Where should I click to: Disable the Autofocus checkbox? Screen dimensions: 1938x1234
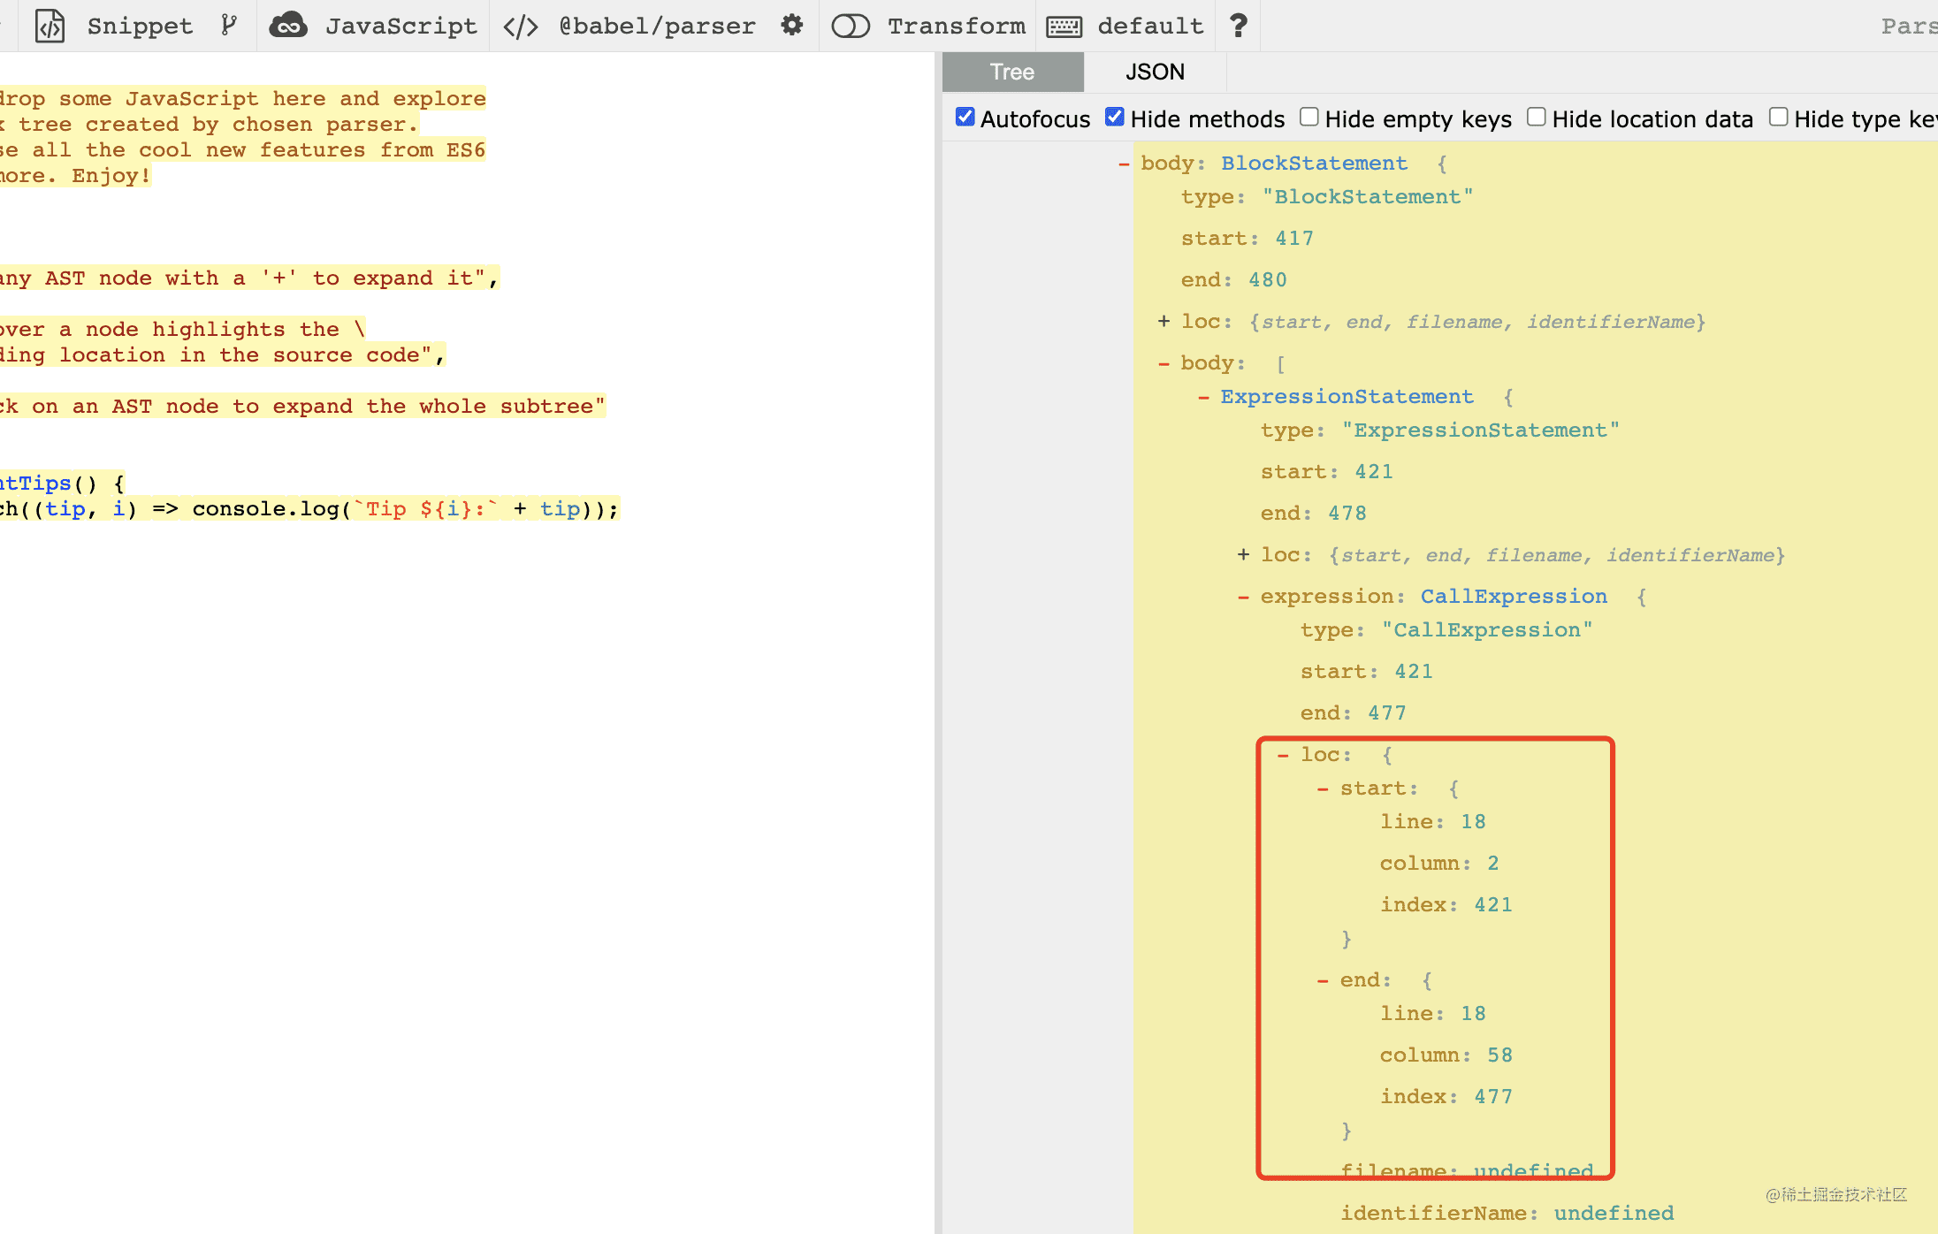coord(965,118)
